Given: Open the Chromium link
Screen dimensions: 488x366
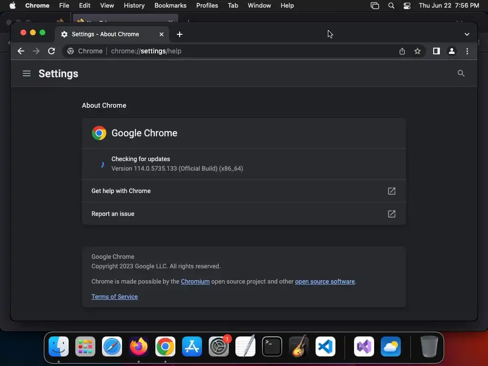Looking at the screenshot, I should pos(195,281).
